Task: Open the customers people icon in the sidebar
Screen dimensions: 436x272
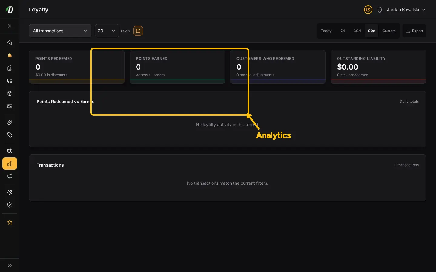Action: coord(10,122)
